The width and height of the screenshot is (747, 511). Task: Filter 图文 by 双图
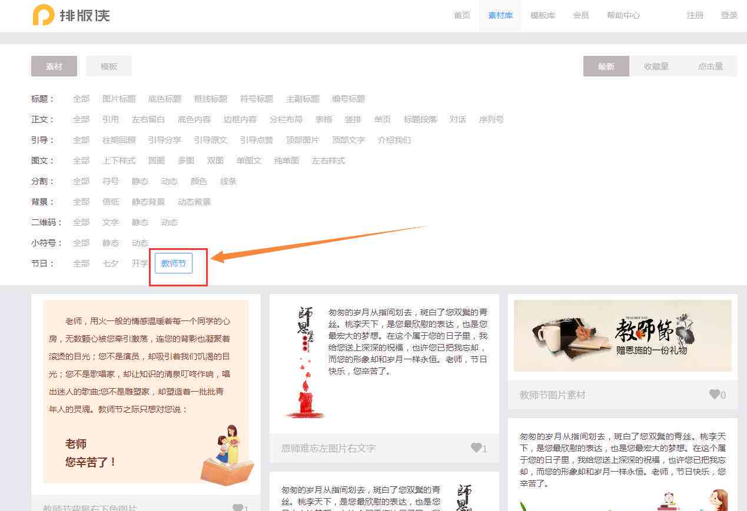click(215, 161)
